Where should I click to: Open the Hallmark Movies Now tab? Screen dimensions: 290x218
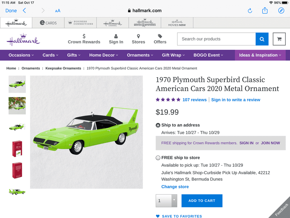(x=177, y=23)
